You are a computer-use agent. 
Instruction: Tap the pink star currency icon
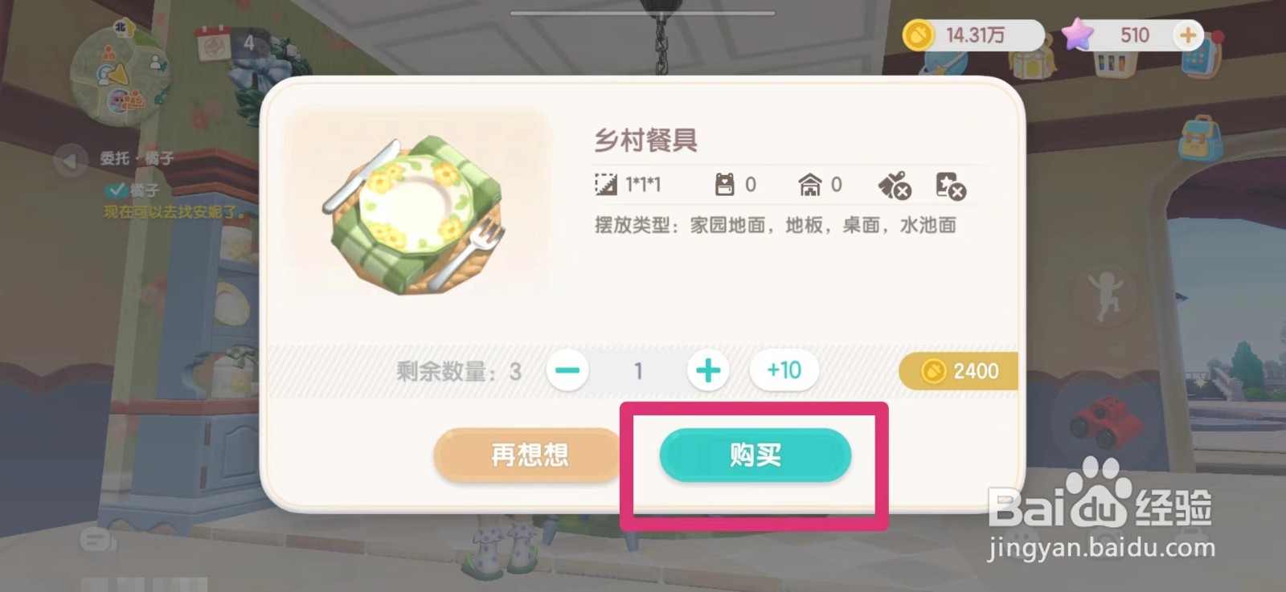[x=1078, y=35]
